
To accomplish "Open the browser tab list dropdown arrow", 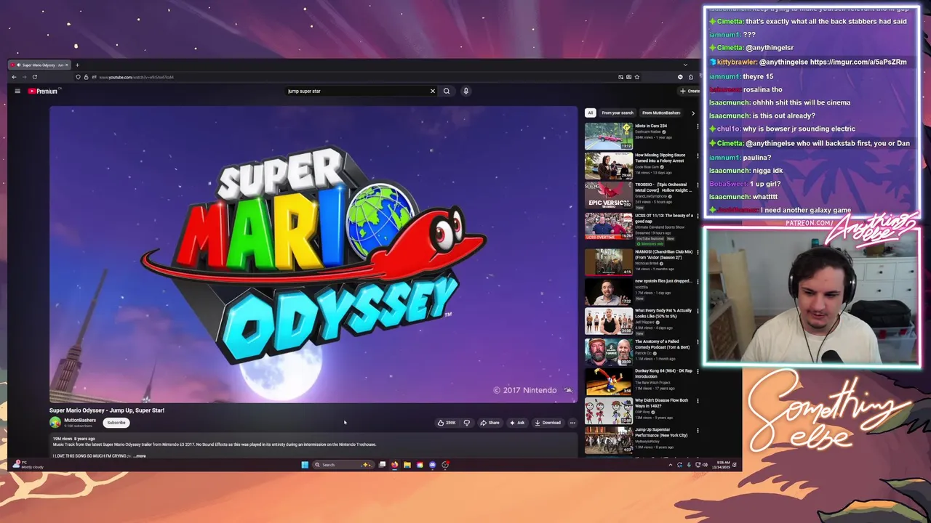I will coord(684,65).
